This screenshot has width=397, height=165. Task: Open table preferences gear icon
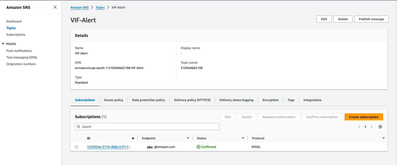tap(380, 127)
